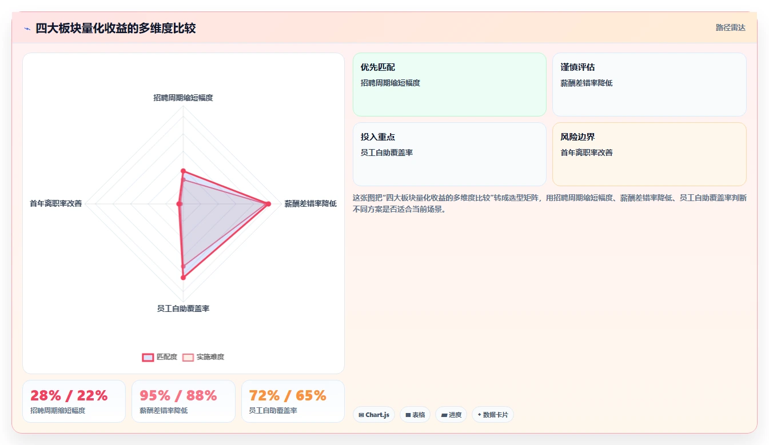Click 招聘周期缩短幅度 text in 优先匹配 card
Viewport: 769px width, 445px height.
tap(391, 83)
